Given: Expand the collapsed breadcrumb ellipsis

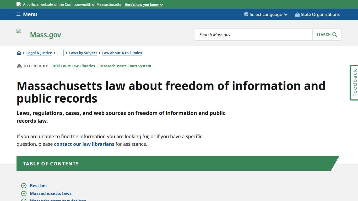Looking at the screenshot, I should (61, 53).
